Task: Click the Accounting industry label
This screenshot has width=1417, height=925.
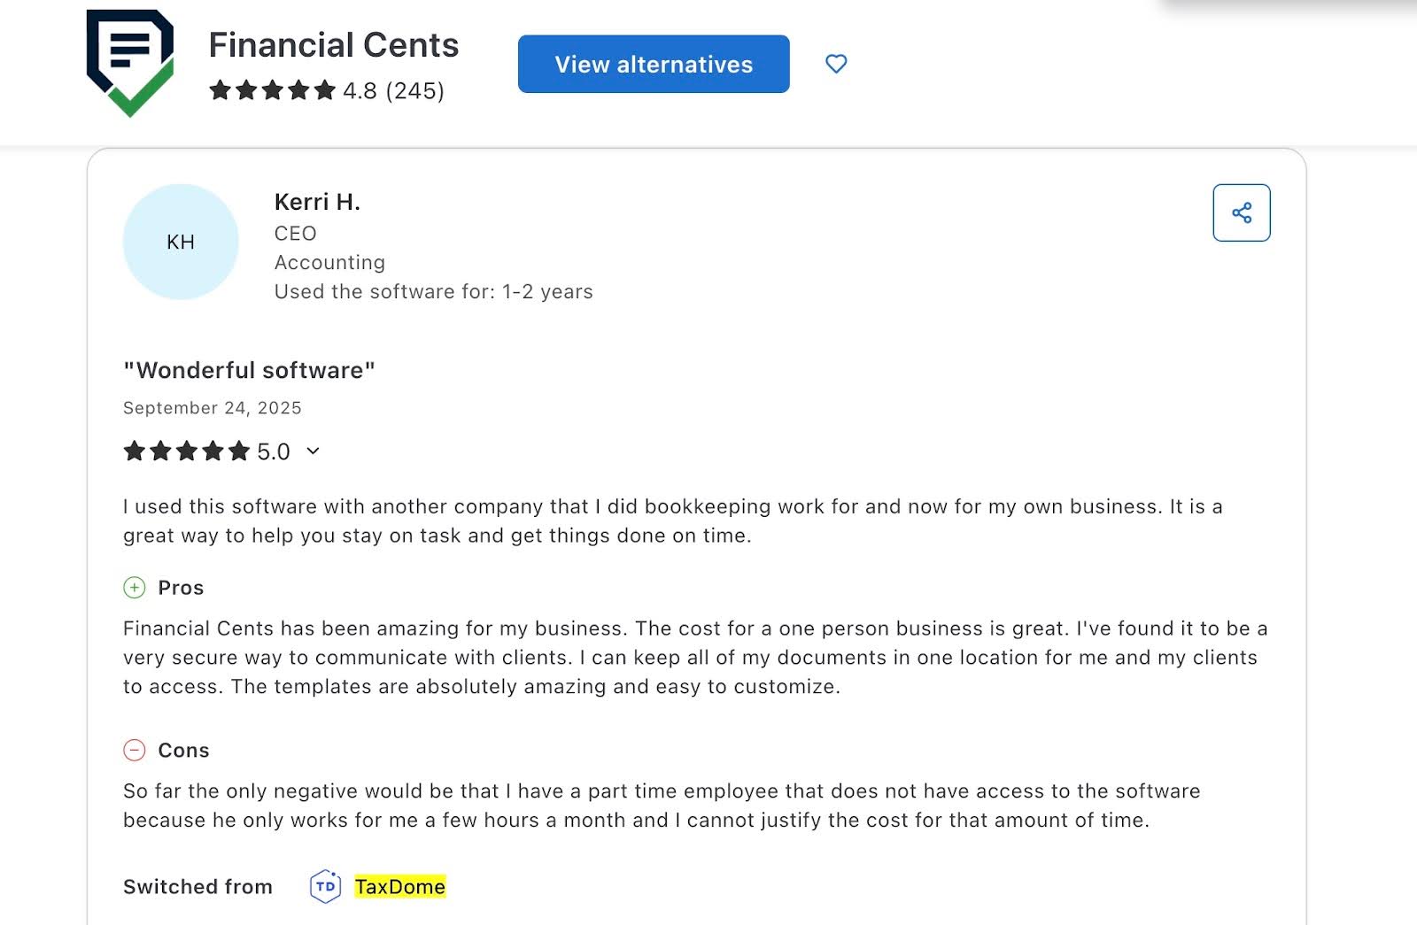Action: [329, 262]
